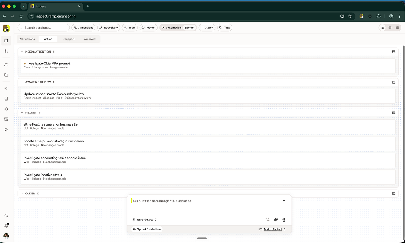Start voice input with microphone icon
405x243 pixels.
coord(284,219)
